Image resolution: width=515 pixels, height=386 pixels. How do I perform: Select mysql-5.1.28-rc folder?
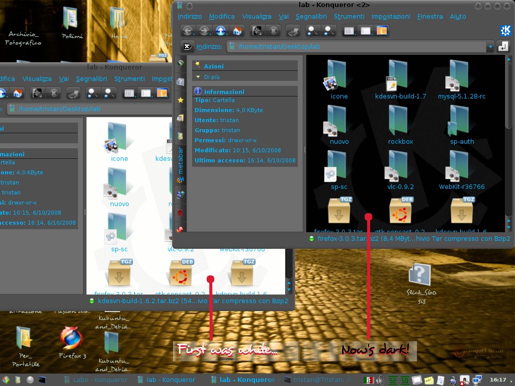[x=462, y=80]
